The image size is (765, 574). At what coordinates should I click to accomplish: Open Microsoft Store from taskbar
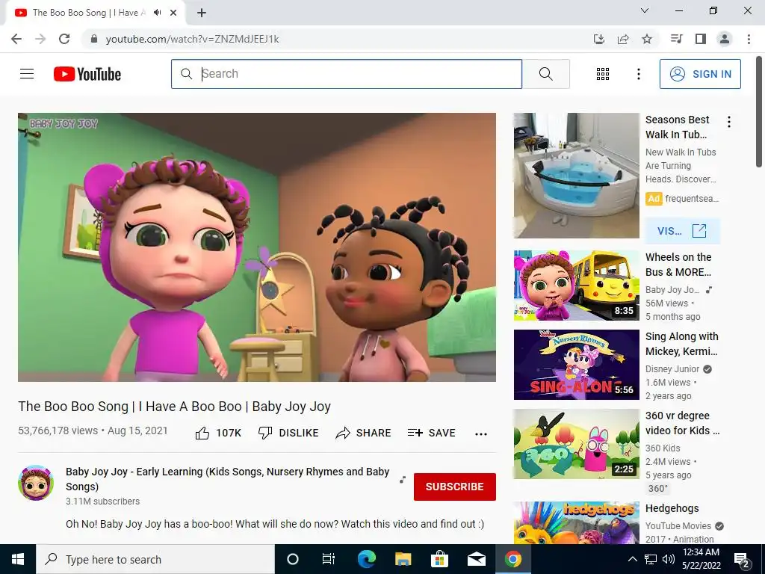point(439,559)
